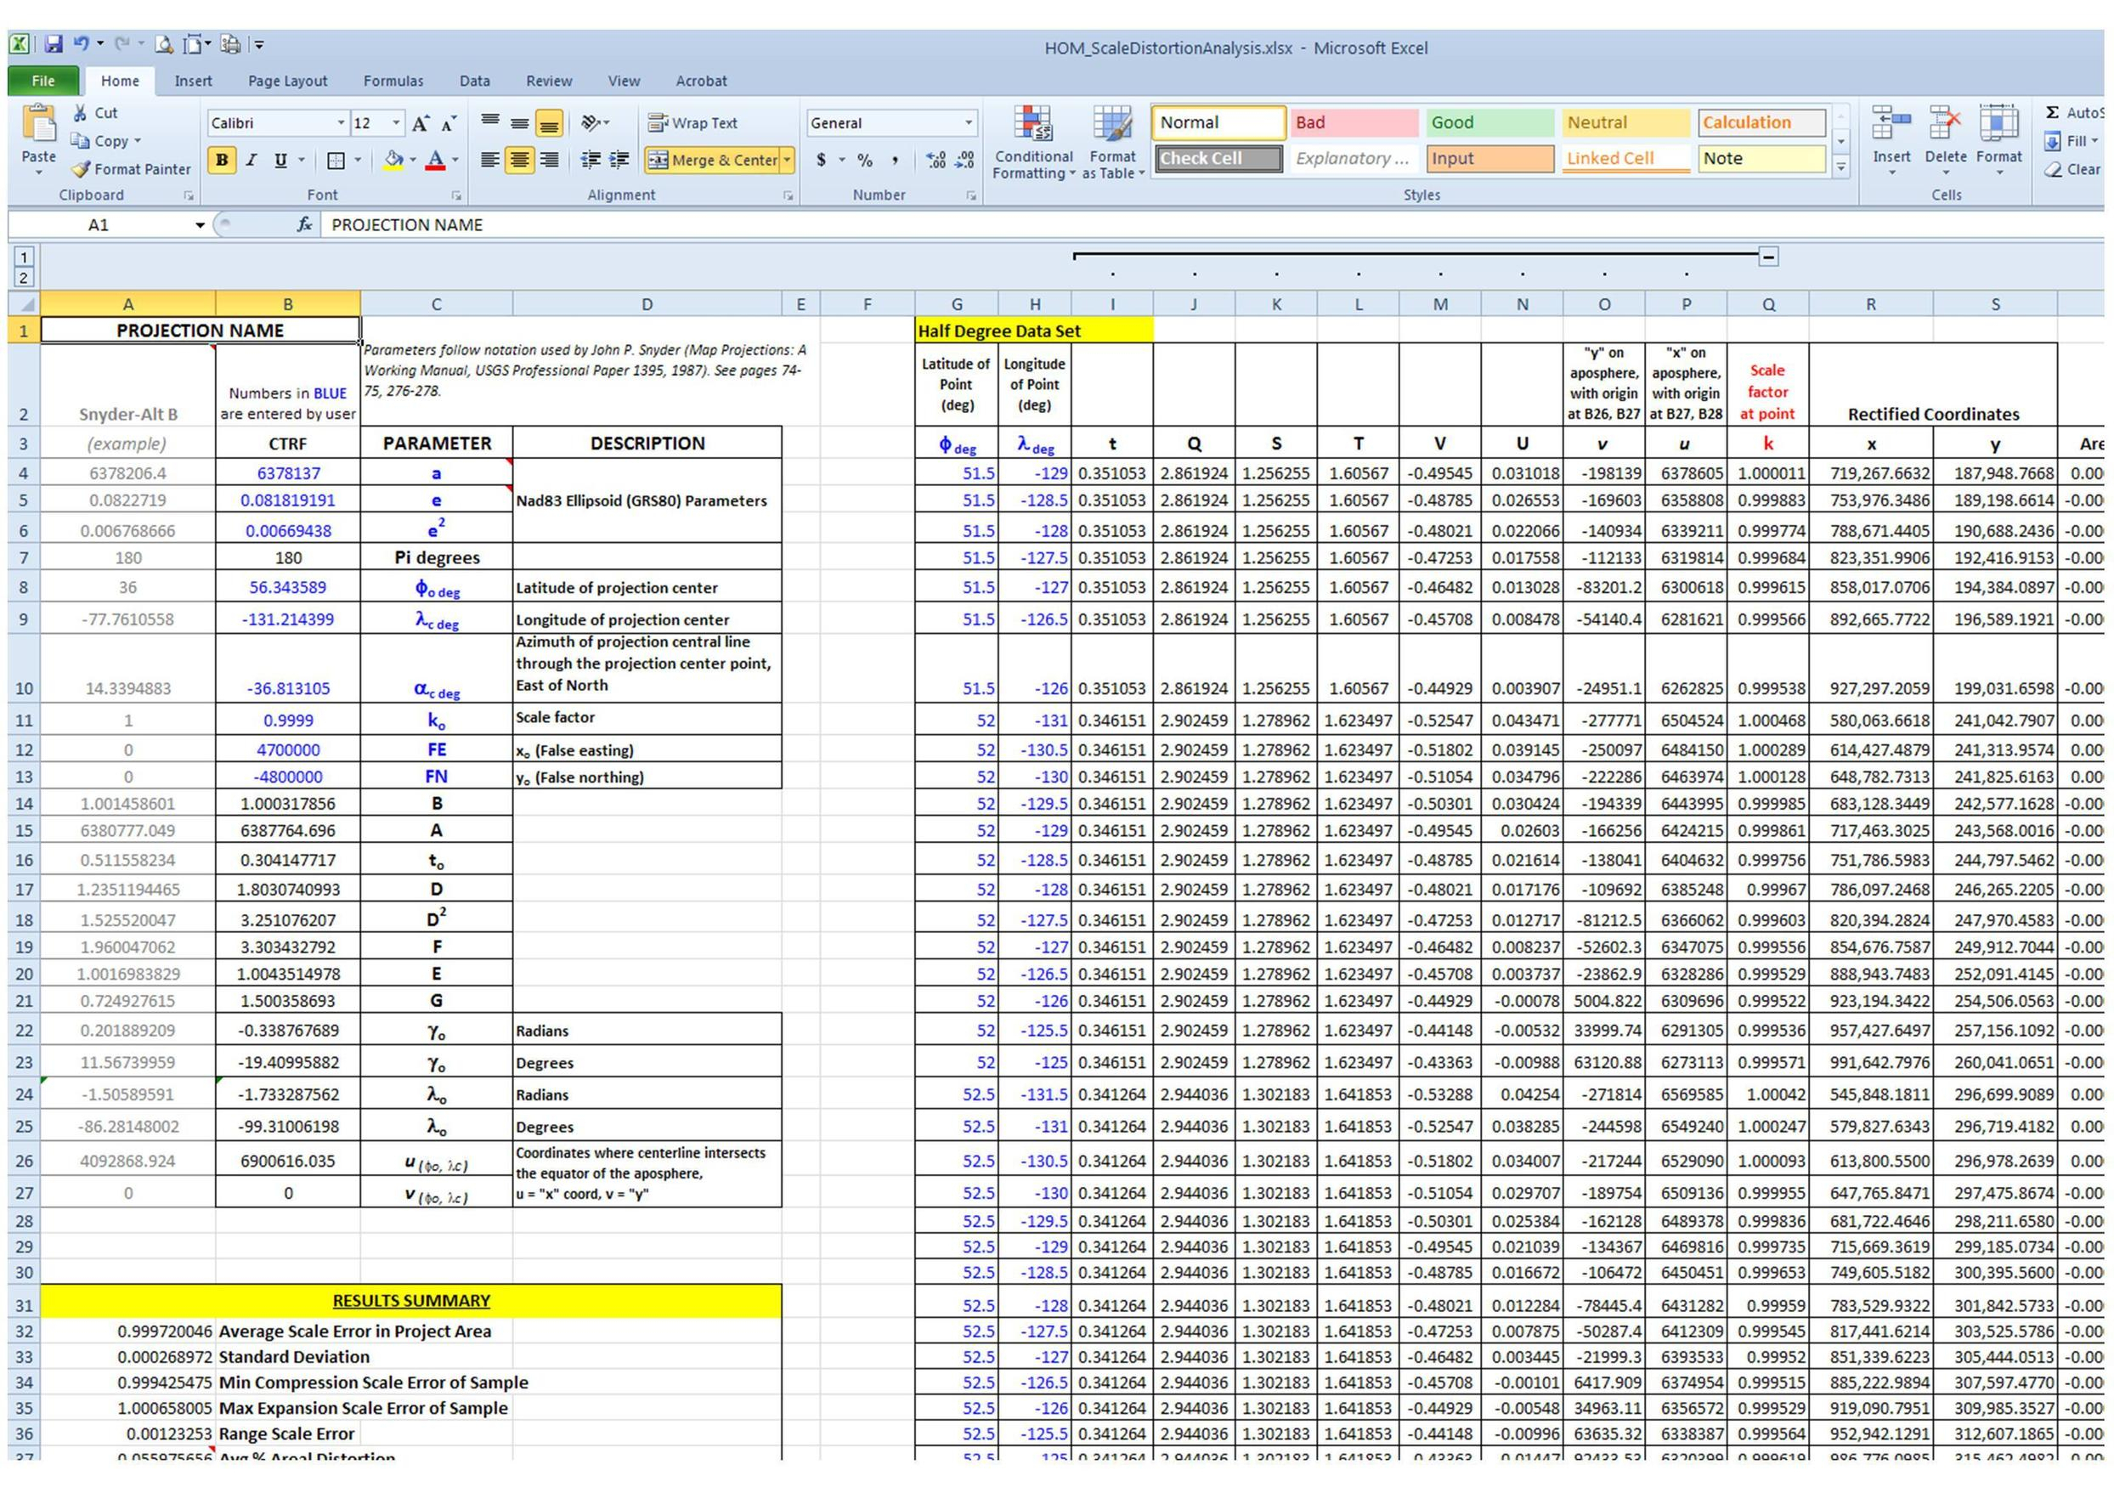Open the Calibri font name dropdown
2114x1498 pixels.
coord(341,122)
